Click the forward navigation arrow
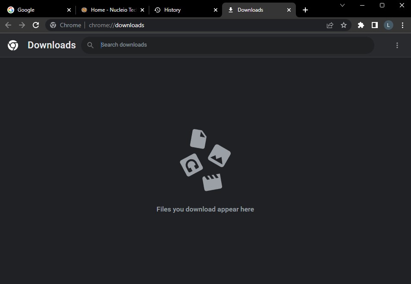 22,25
